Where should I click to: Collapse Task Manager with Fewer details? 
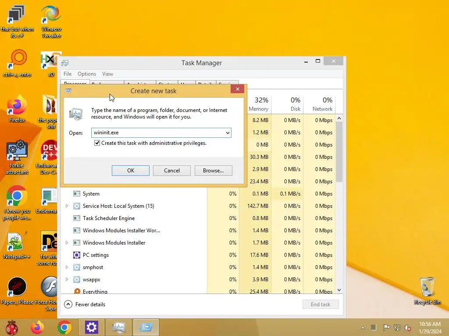(x=85, y=304)
